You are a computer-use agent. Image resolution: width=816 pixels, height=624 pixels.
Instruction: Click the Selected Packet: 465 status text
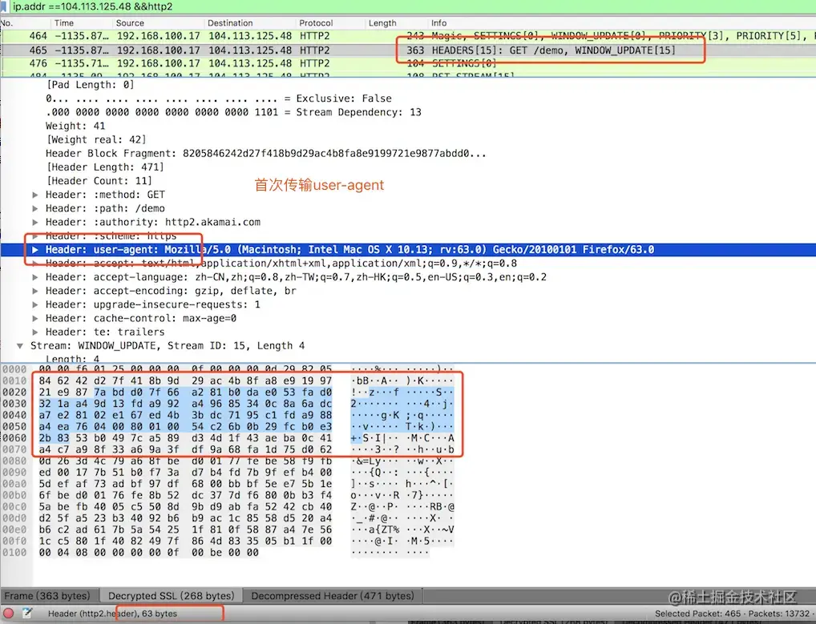[x=697, y=614]
